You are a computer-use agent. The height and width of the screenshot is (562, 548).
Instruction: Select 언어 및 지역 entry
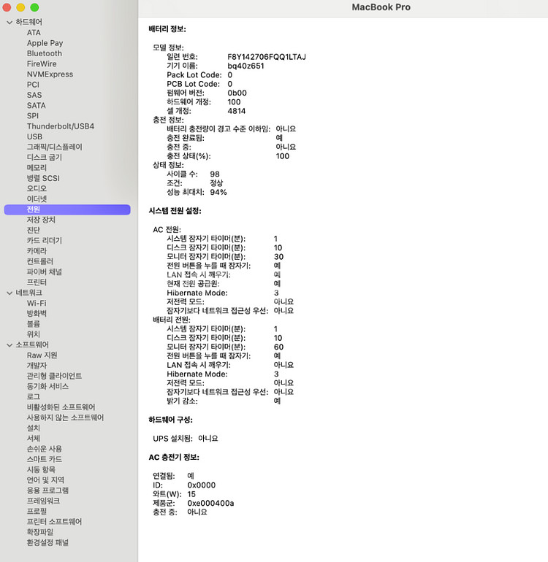point(45,480)
